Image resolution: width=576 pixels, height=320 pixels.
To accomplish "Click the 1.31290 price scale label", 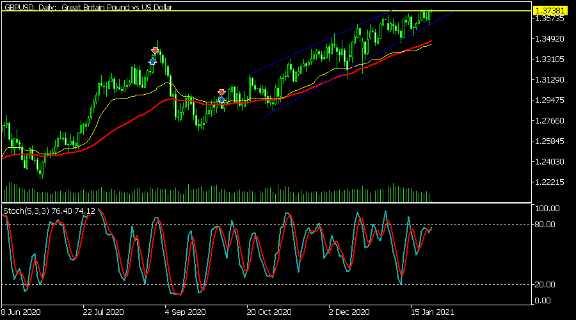I will pos(550,80).
